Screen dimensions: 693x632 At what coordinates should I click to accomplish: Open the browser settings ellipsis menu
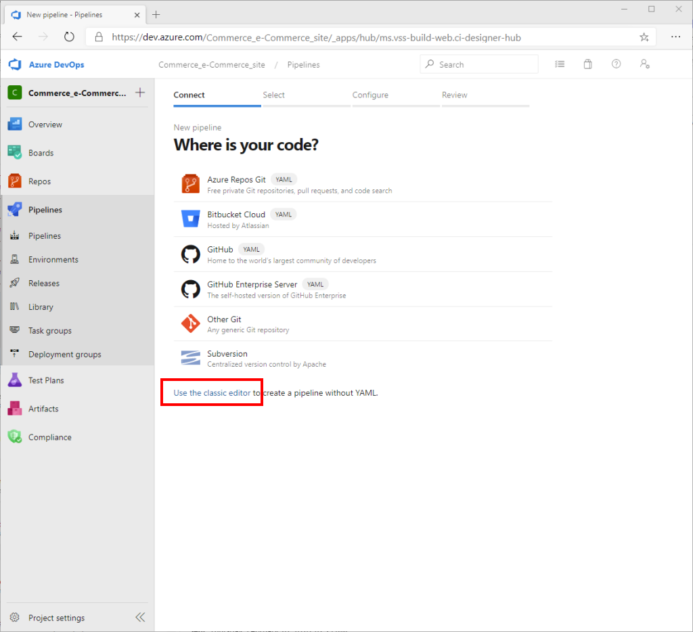675,37
